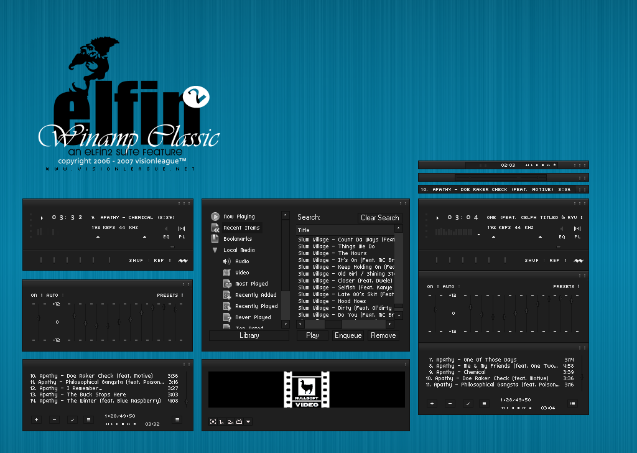Click the Play button in media library
The image size is (637, 453).
(312, 335)
